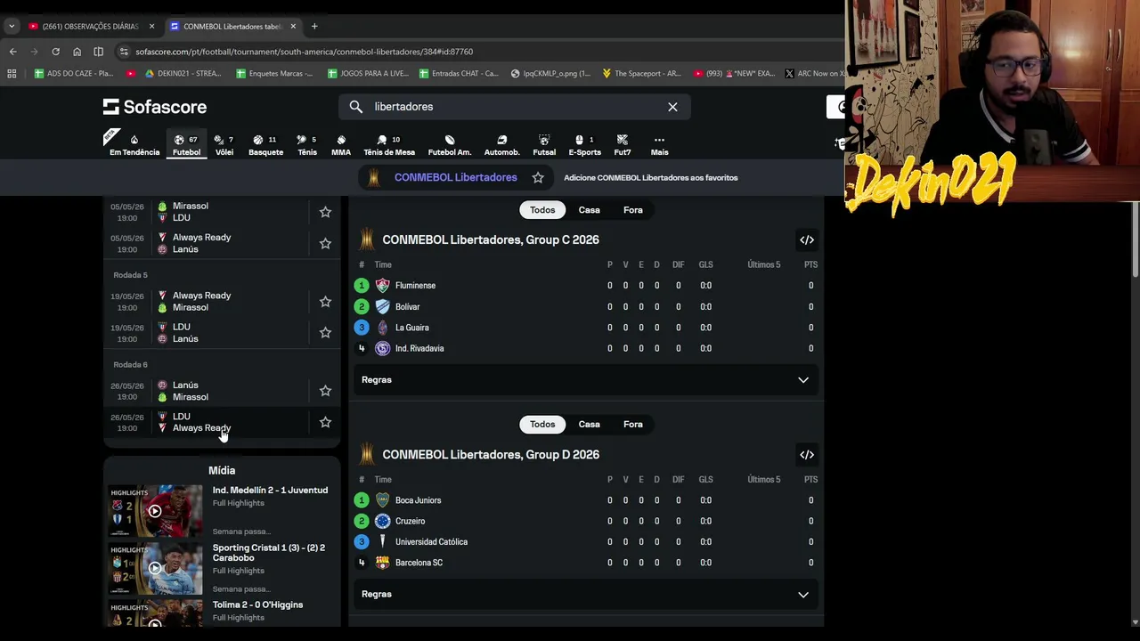Open the Sofascore home logo
Image resolution: width=1140 pixels, height=641 pixels.
(x=155, y=107)
